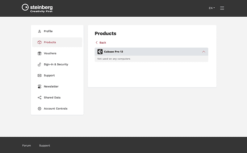Click the Steinberg logo
This screenshot has height=153, width=247.
37,8
